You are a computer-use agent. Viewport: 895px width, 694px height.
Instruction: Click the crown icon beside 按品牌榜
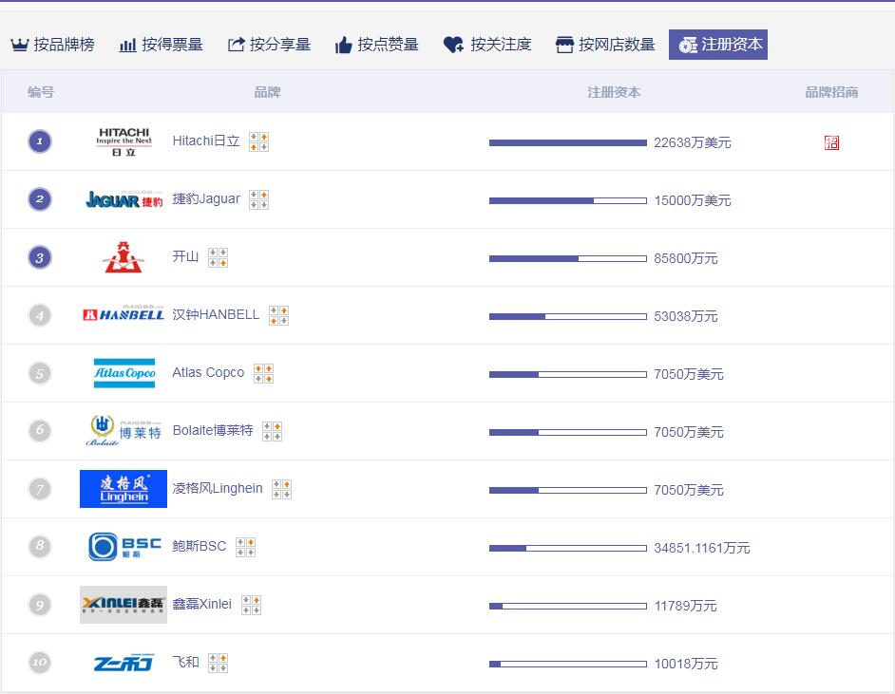coord(19,45)
